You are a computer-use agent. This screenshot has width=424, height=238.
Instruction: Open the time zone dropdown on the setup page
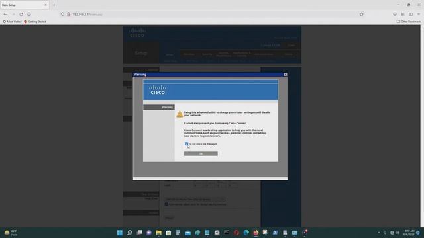tap(195, 200)
